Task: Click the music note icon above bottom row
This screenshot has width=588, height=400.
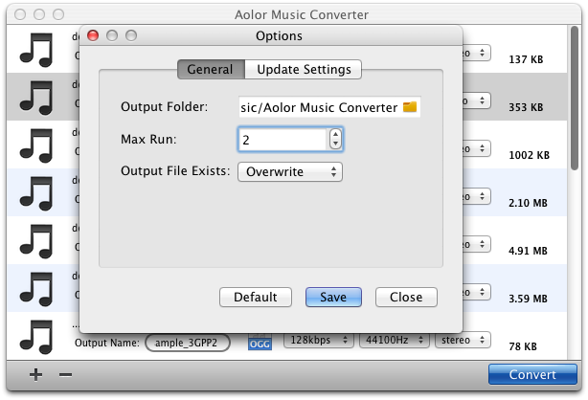Action: click(35, 288)
